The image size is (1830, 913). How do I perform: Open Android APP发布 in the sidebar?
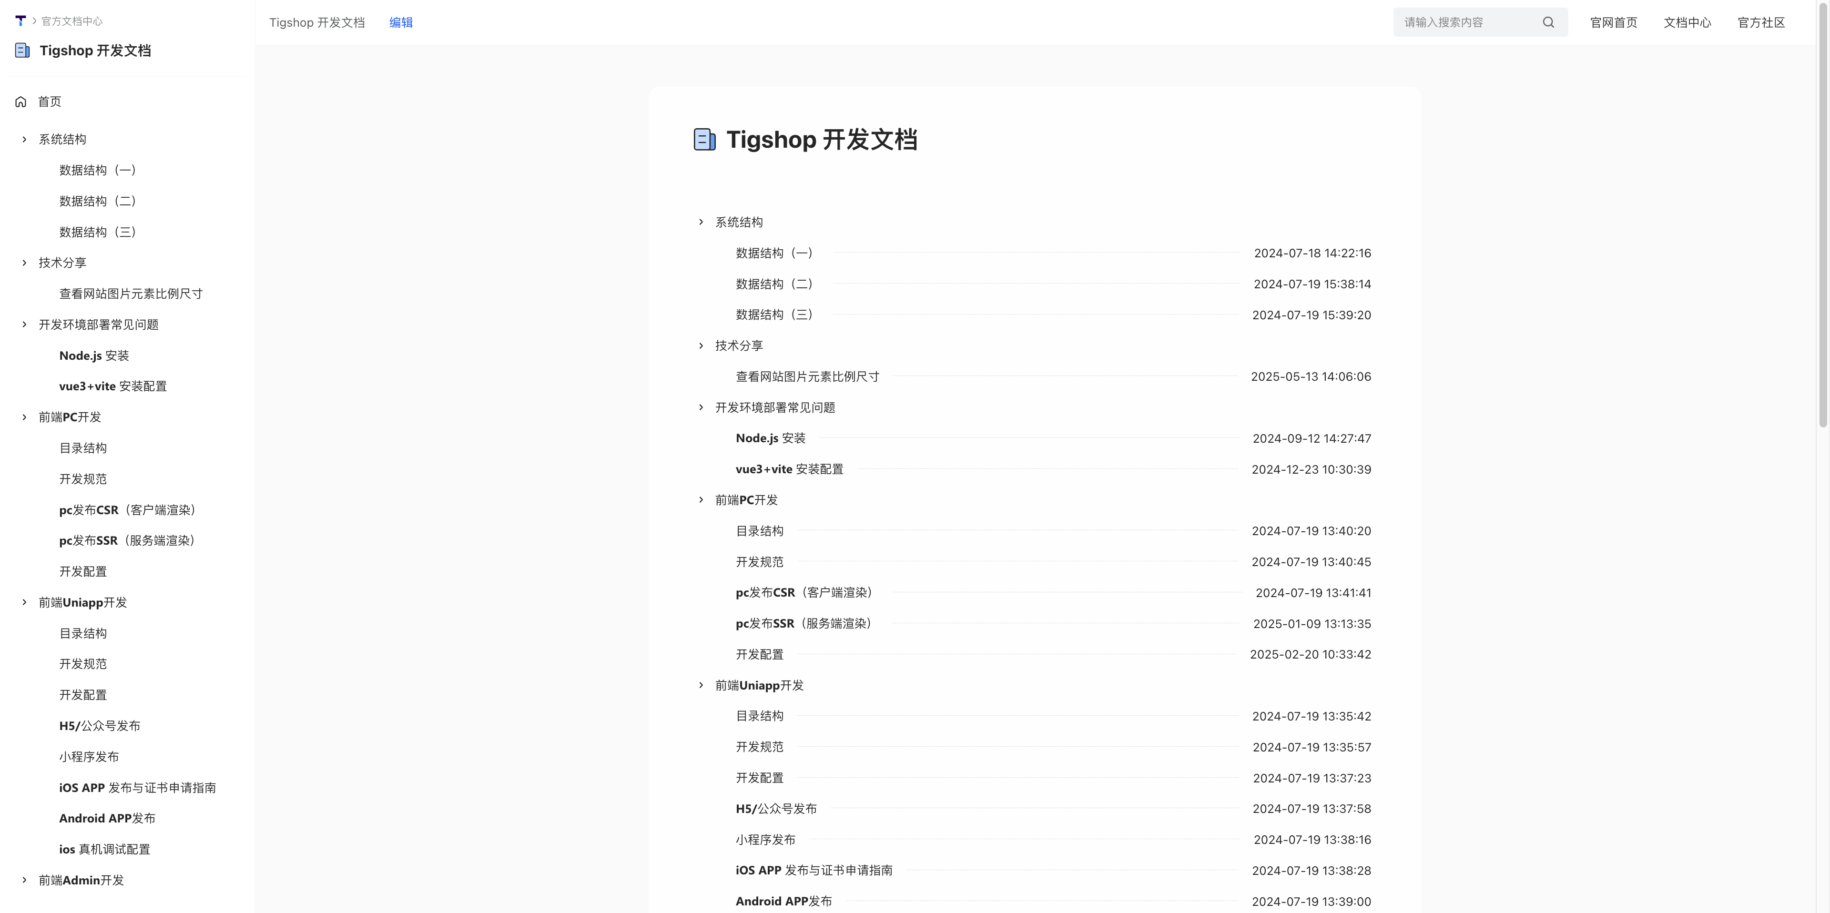[x=107, y=819]
